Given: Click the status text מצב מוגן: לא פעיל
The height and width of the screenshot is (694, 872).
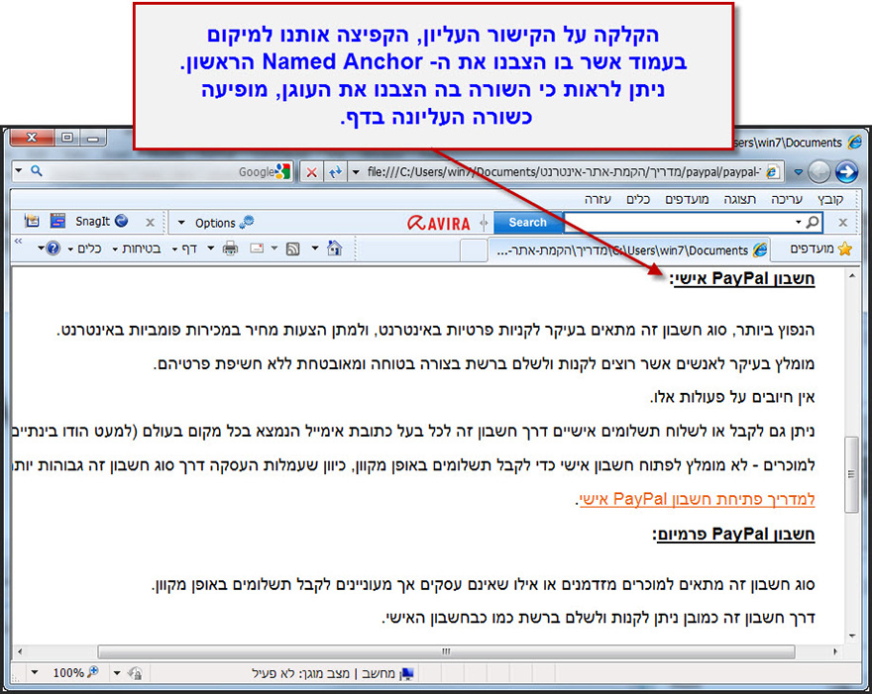Looking at the screenshot, I should point(301,673).
